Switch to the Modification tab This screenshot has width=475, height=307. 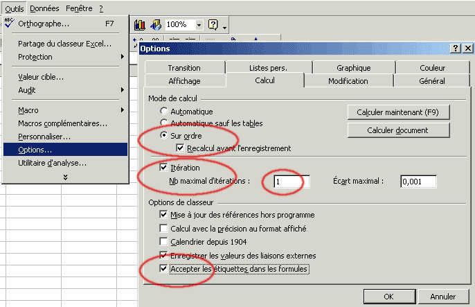348,81
